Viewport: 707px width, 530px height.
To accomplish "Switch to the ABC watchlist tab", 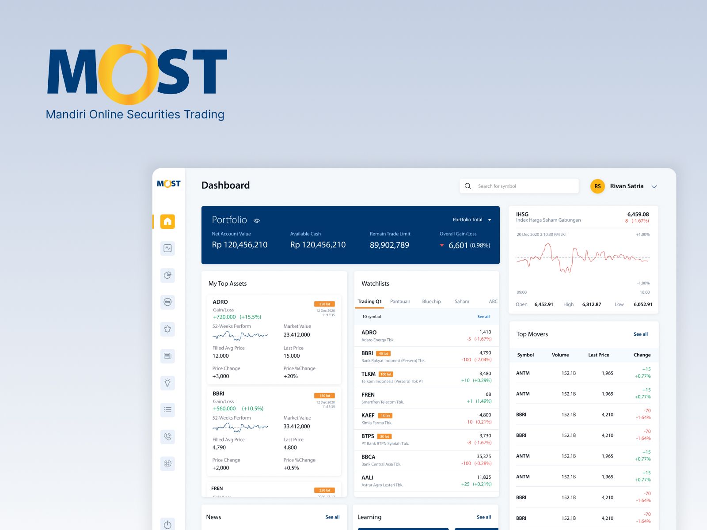I will (493, 302).
